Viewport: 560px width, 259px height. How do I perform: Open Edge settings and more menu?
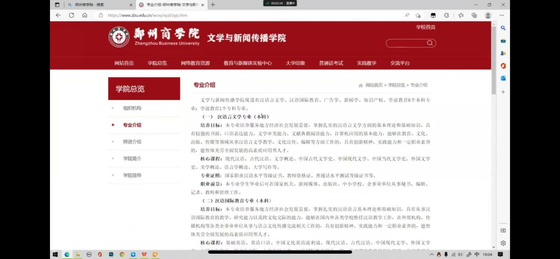click(x=502, y=15)
